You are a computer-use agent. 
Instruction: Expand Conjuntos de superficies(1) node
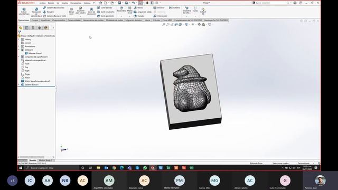[x=19, y=56]
